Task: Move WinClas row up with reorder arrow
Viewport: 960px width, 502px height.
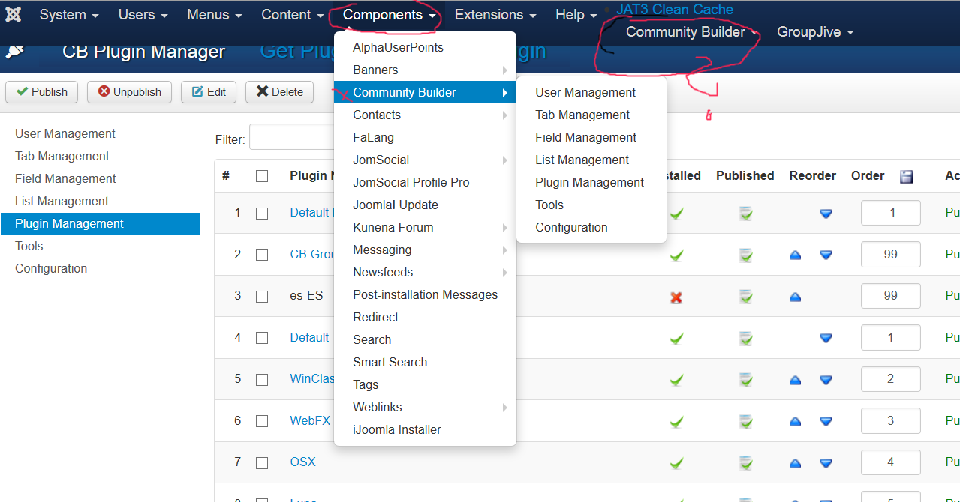Action: coord(795,379)
